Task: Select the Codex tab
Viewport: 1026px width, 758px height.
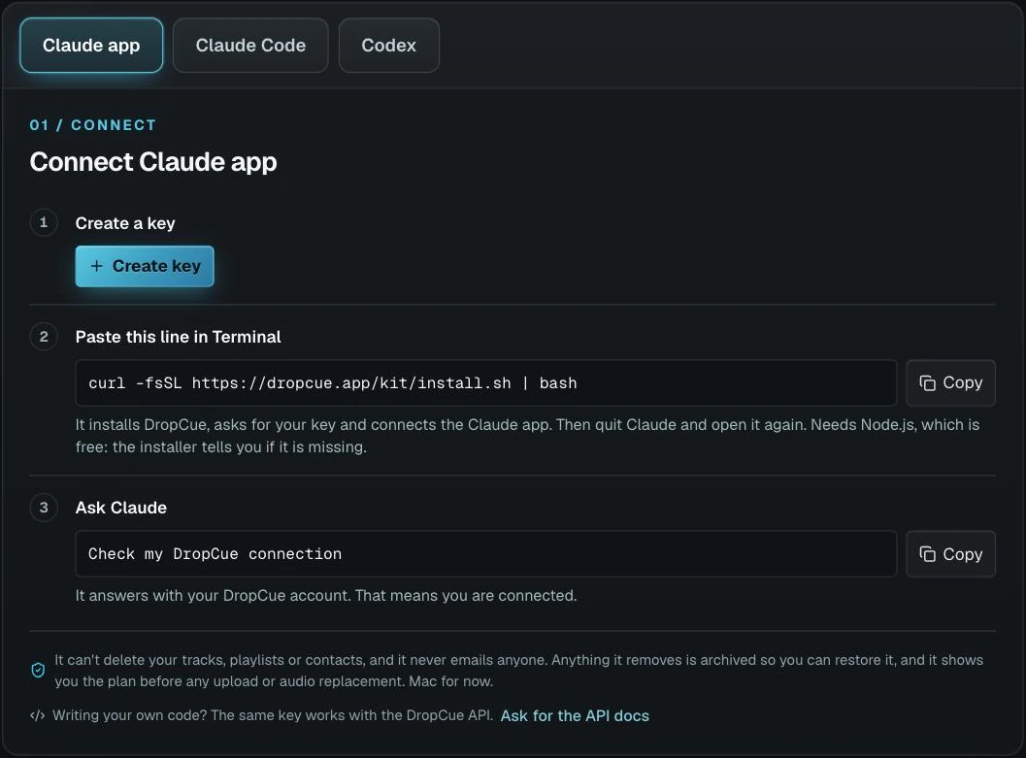Action: coord(388,45)
